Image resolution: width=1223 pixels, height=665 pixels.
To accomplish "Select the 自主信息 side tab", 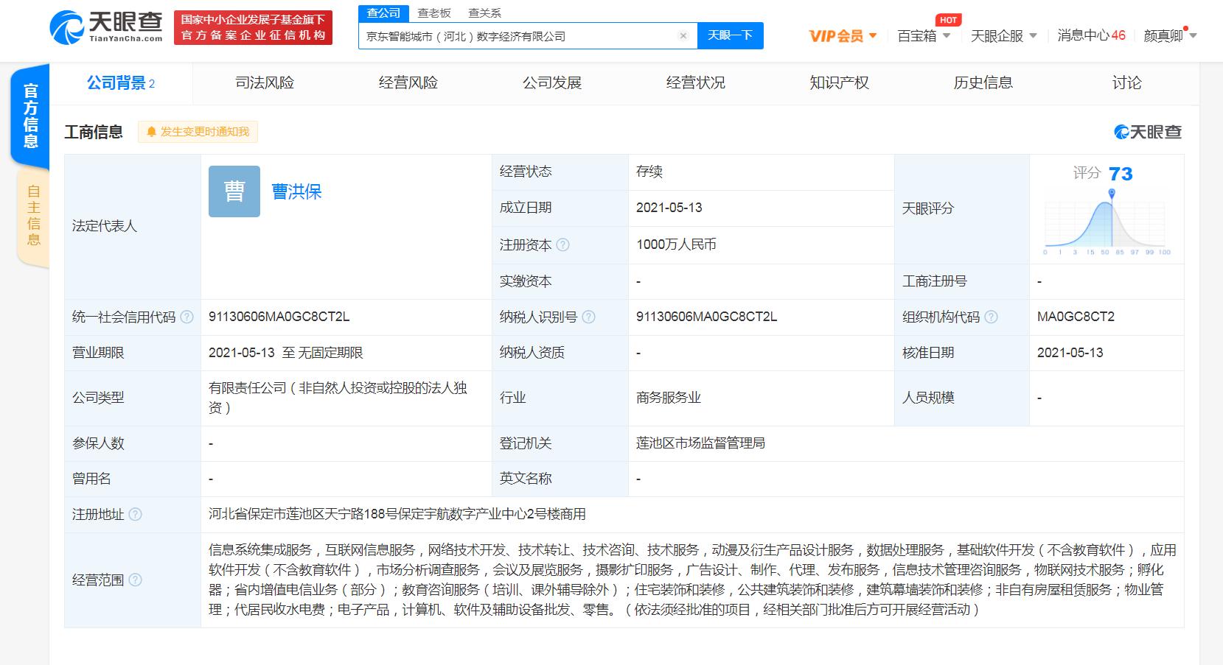I will coord(33,215).
